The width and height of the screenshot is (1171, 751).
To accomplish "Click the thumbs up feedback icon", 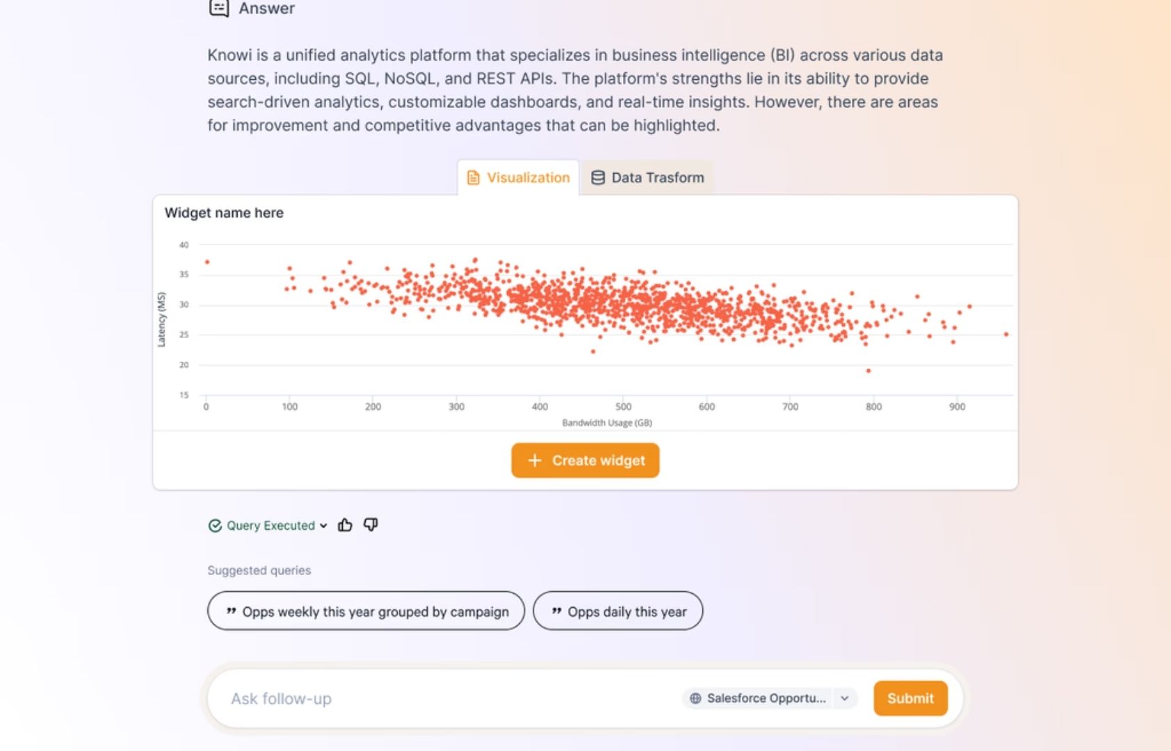I will (x=345, y=525).
